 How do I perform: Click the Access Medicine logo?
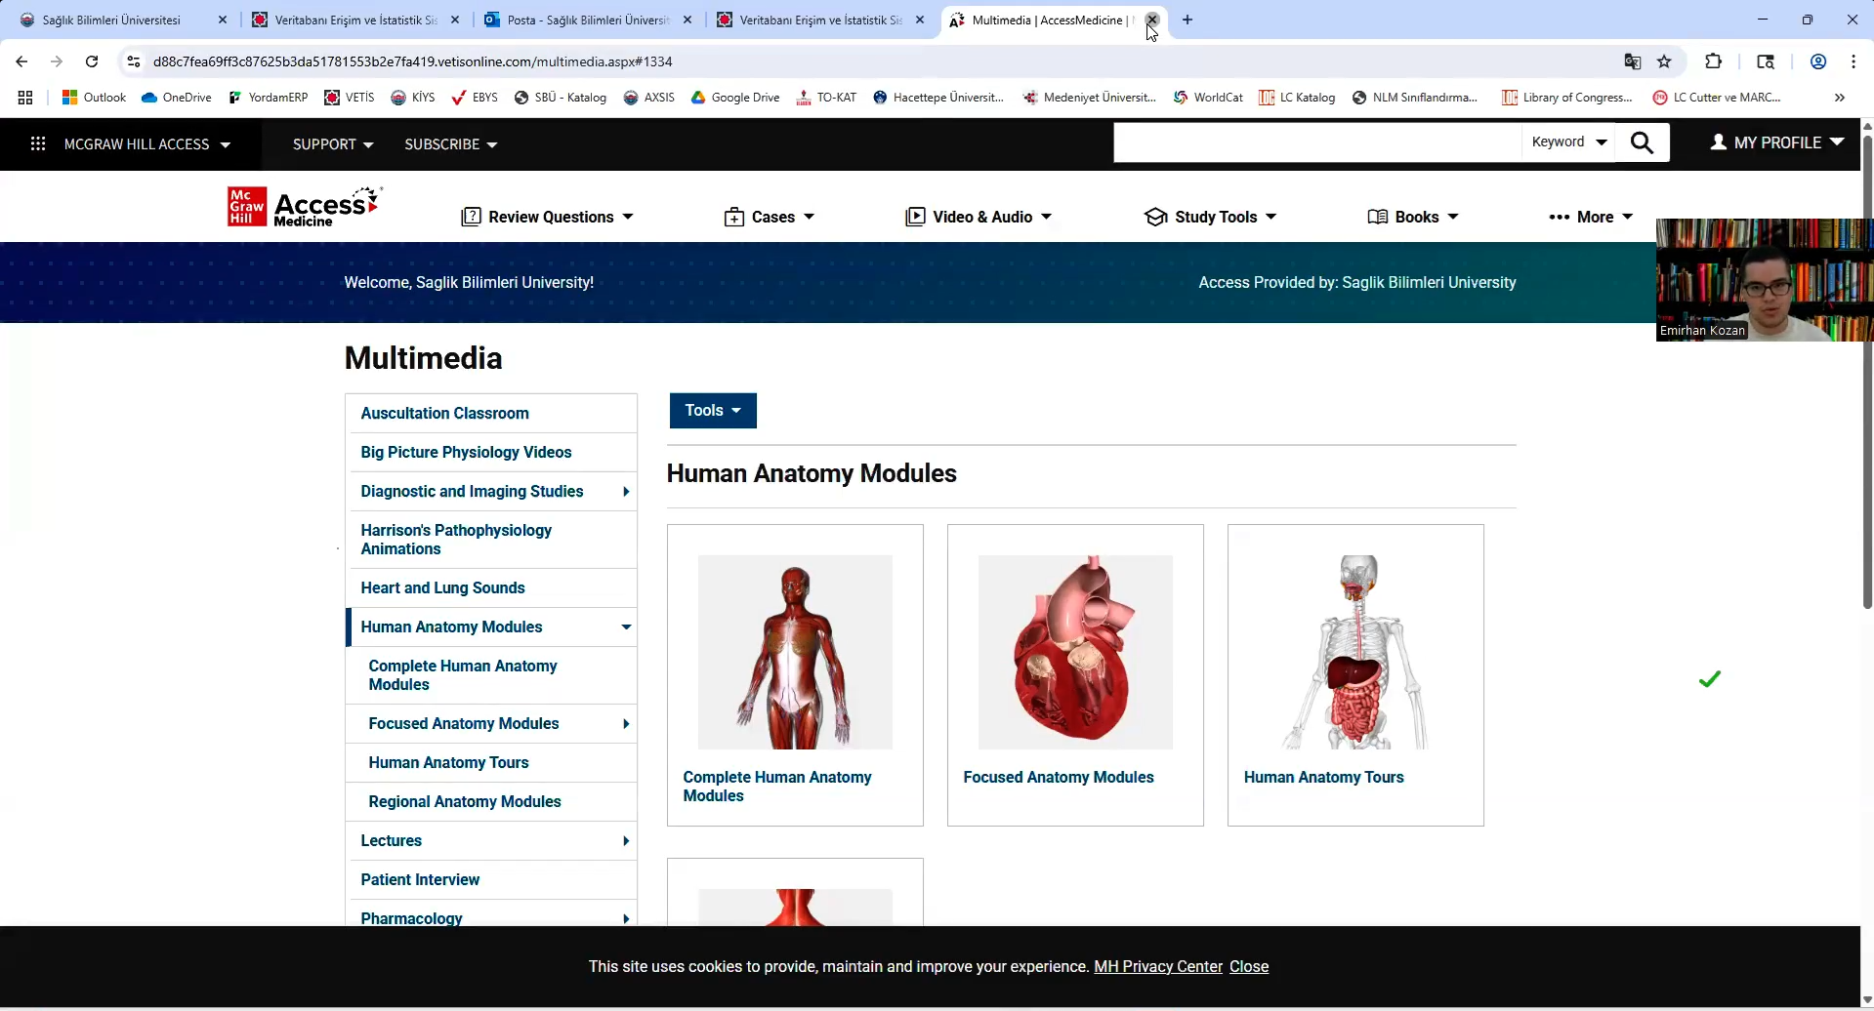(304, 207)
